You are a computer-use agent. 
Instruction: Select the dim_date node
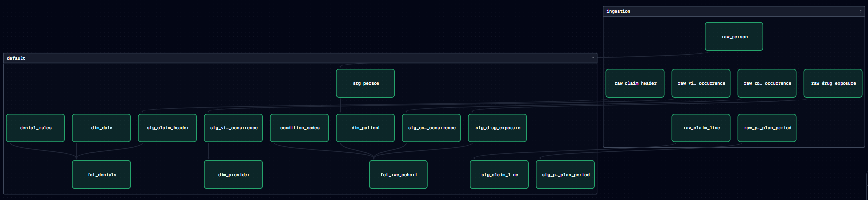pos(101,128)
